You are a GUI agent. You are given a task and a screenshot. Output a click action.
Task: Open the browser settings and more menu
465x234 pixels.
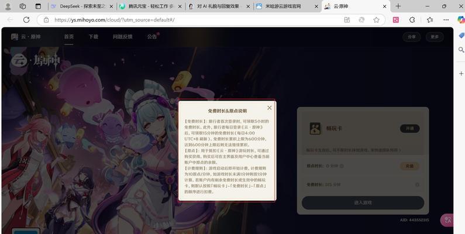coord(446,20)
